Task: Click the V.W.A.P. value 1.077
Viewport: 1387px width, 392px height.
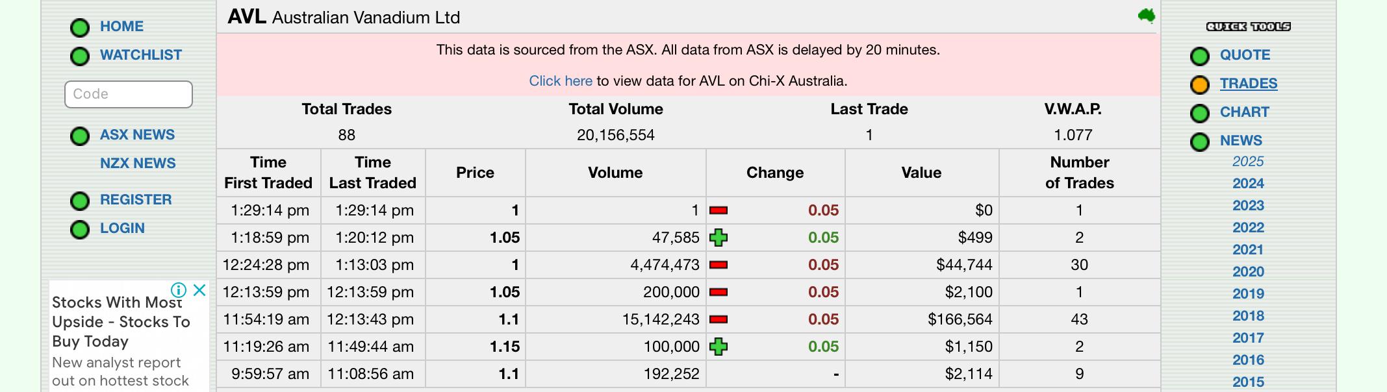Action: [1073, 135]
